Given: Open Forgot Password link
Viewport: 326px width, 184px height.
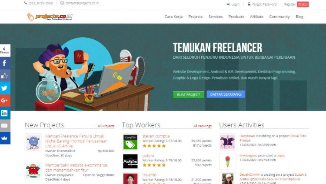Looking at the screenshot, I should (262, 4).
